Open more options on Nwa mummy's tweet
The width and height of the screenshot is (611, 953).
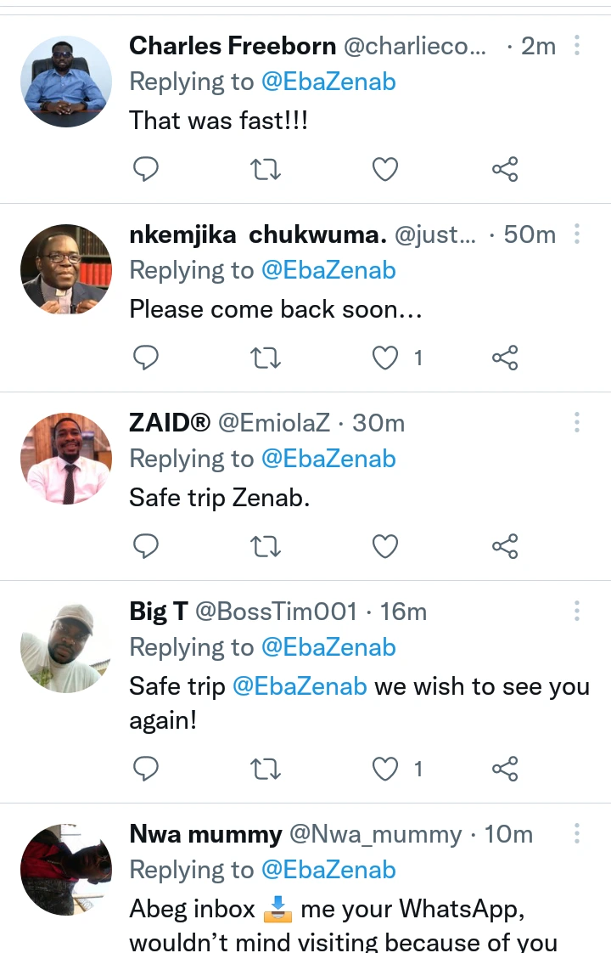tap(577, 833)
